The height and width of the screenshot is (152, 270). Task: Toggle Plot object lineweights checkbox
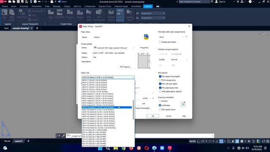pyautogui.click(x=160, y=76)
